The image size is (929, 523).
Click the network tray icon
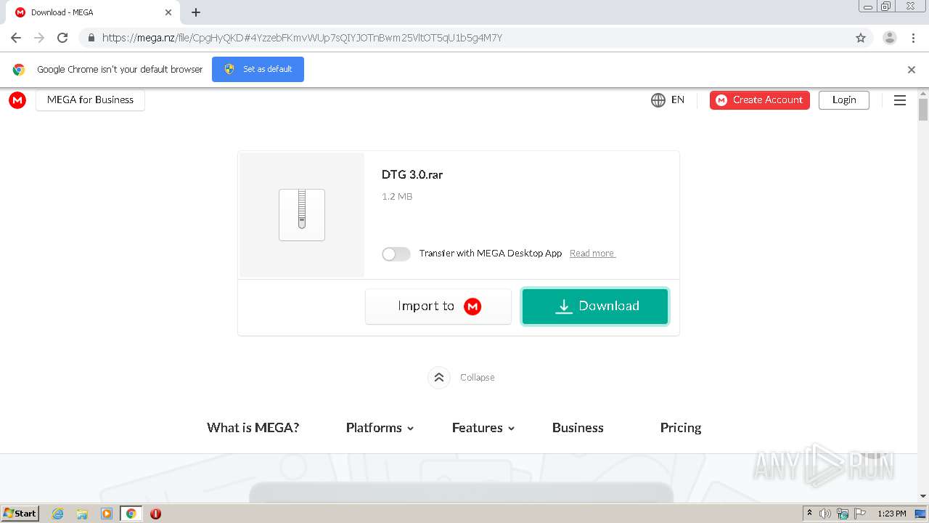pyautogui.click(x=843, y=514)
